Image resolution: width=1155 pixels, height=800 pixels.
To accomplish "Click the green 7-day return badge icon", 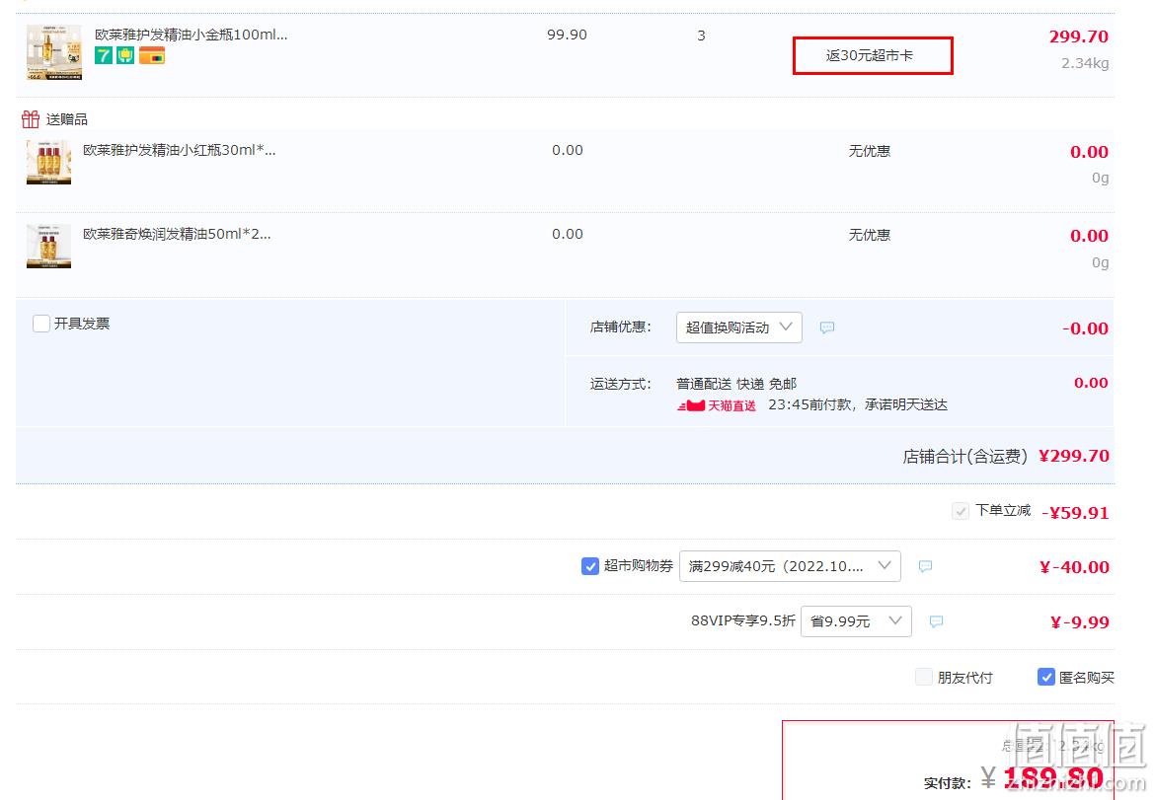I will [x=104, y=55].
